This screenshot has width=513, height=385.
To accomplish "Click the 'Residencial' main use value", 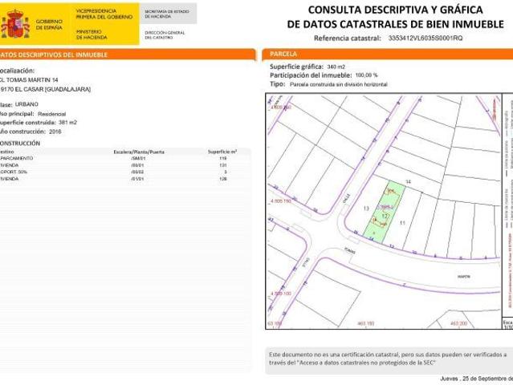I will [x=51, y=114].
